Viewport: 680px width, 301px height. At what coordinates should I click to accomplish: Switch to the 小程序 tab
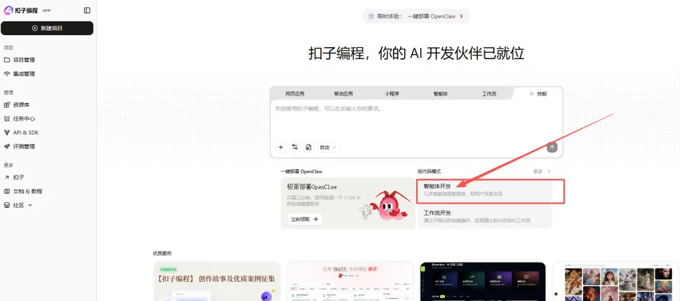(392, 94)
